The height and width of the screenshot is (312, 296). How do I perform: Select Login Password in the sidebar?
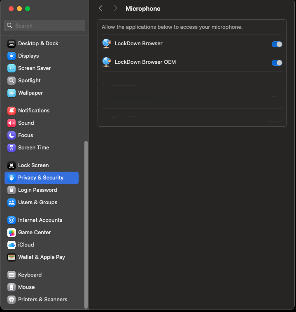[x=42, y=190]
